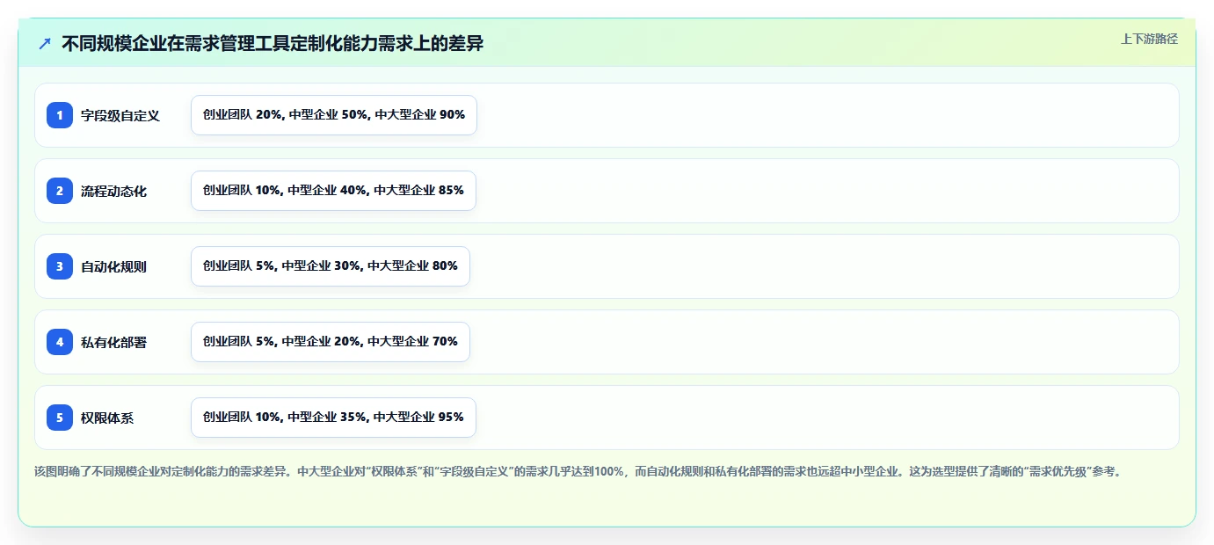Click the summary paragraph starting 该图明确了
The width and height of the screenshot is (1214, 545).
pos(578,471)
